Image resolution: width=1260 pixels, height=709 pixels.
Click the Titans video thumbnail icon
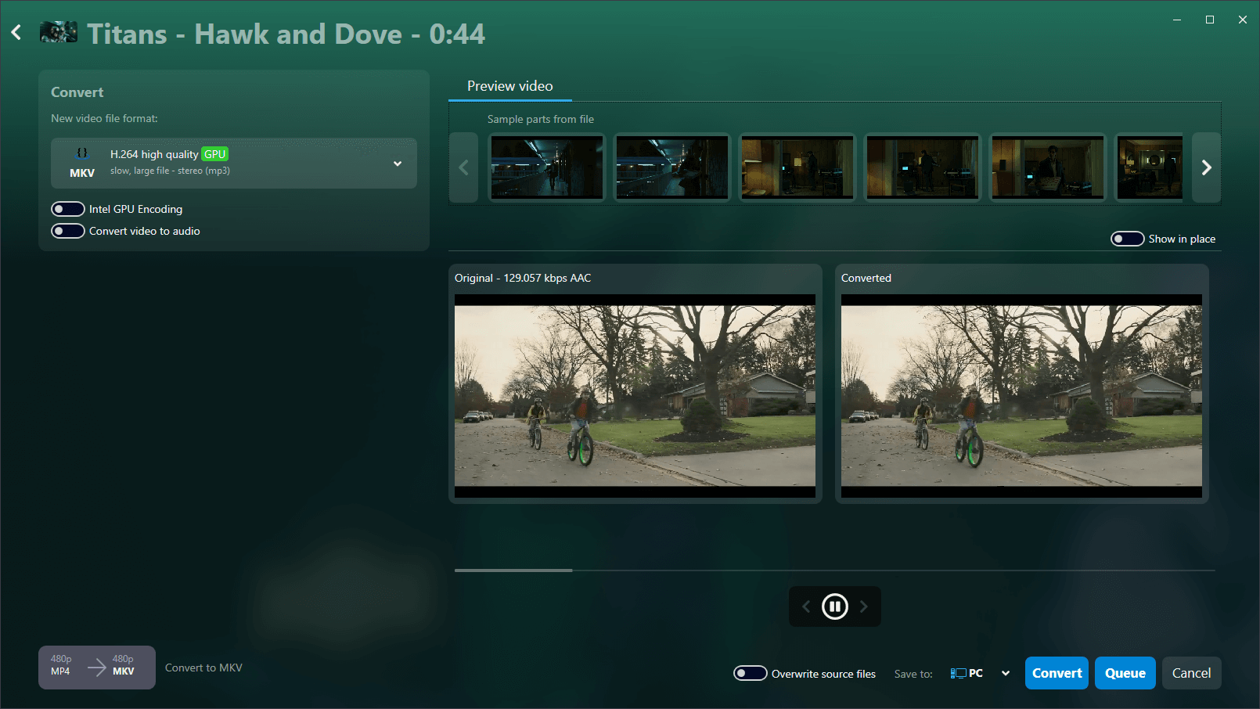click(x=59, y=33)
